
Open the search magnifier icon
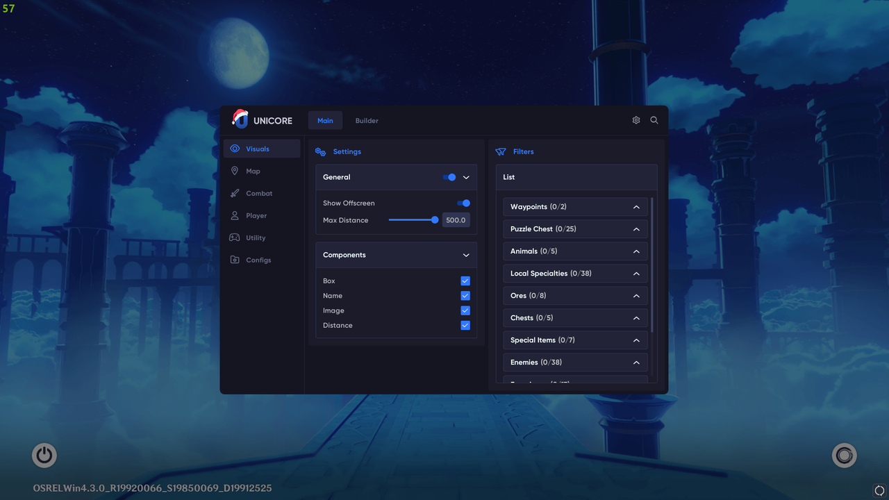(x=654, y=119)
